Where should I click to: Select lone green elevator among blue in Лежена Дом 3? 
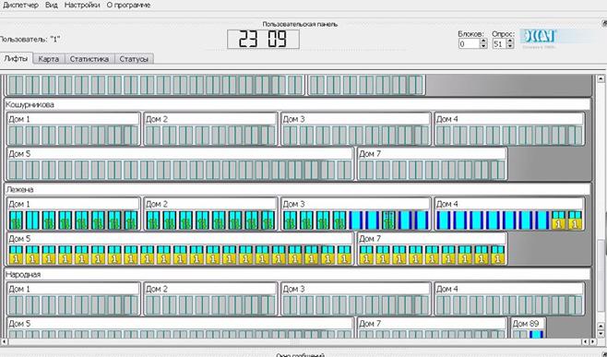[389, 220]
